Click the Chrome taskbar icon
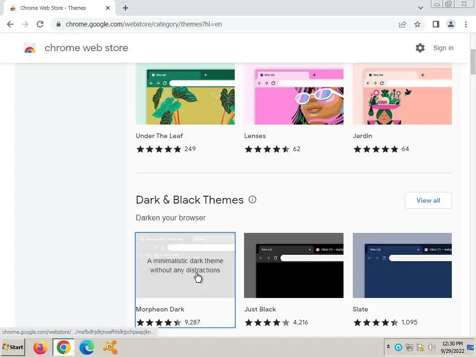The height and width of the screenshot is (357, 476). click(x=63, y=347)
